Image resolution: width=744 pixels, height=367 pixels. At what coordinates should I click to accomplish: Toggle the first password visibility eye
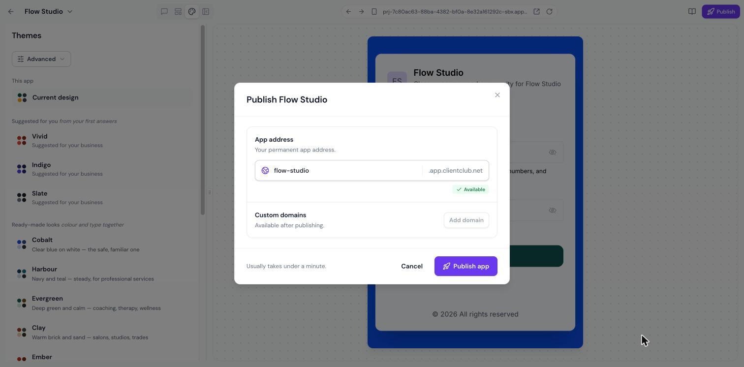(x=553, y=152)
